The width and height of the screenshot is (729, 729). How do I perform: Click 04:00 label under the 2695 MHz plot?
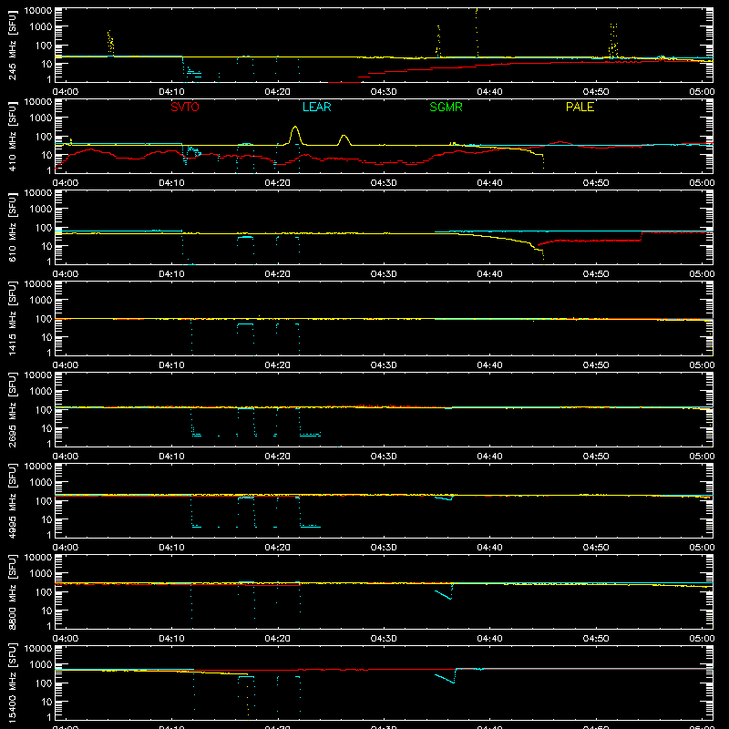tap(65, 457)
